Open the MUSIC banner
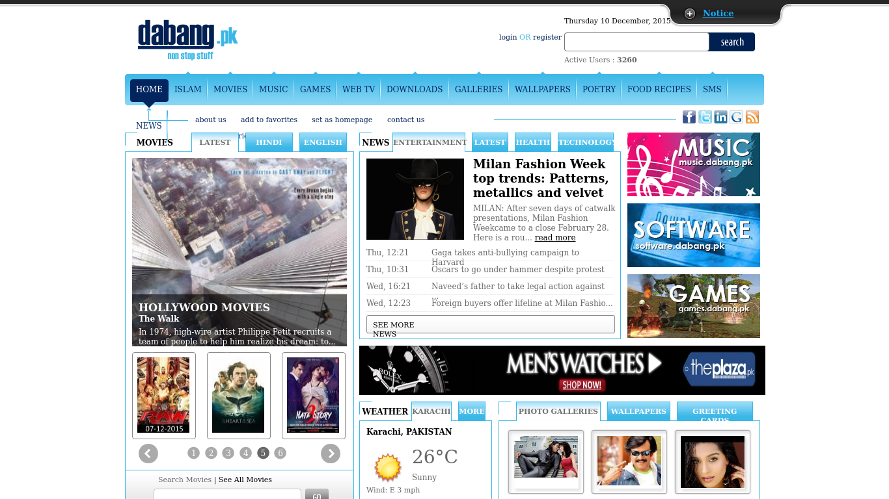 [694, 164]
